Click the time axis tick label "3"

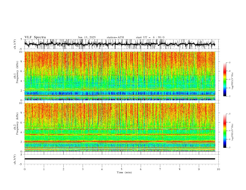pos(83,169)
